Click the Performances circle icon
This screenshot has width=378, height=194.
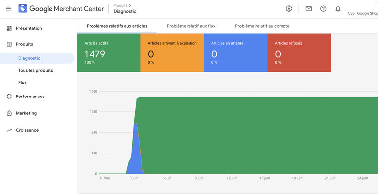(9, 97)
